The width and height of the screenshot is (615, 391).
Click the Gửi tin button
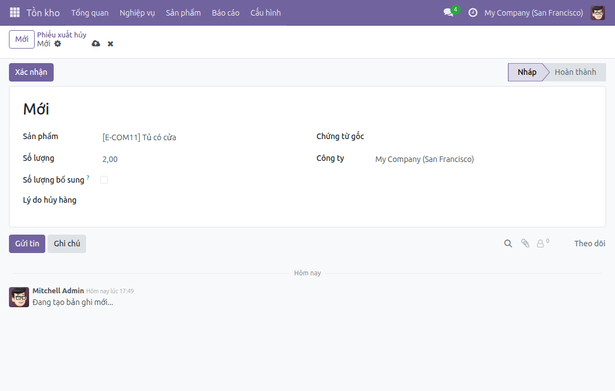point(27,244)
